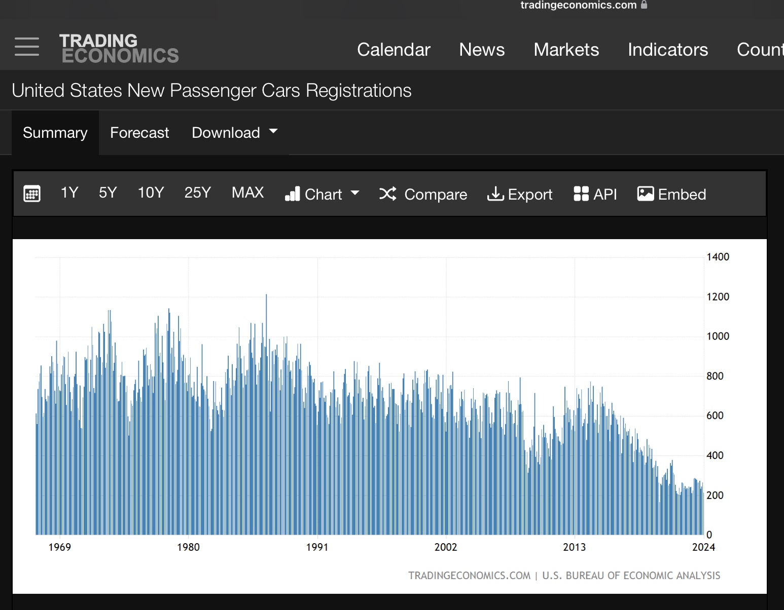784x610 pixels.
Task: Click the 200 y-axis value
Action: [715, 495]
